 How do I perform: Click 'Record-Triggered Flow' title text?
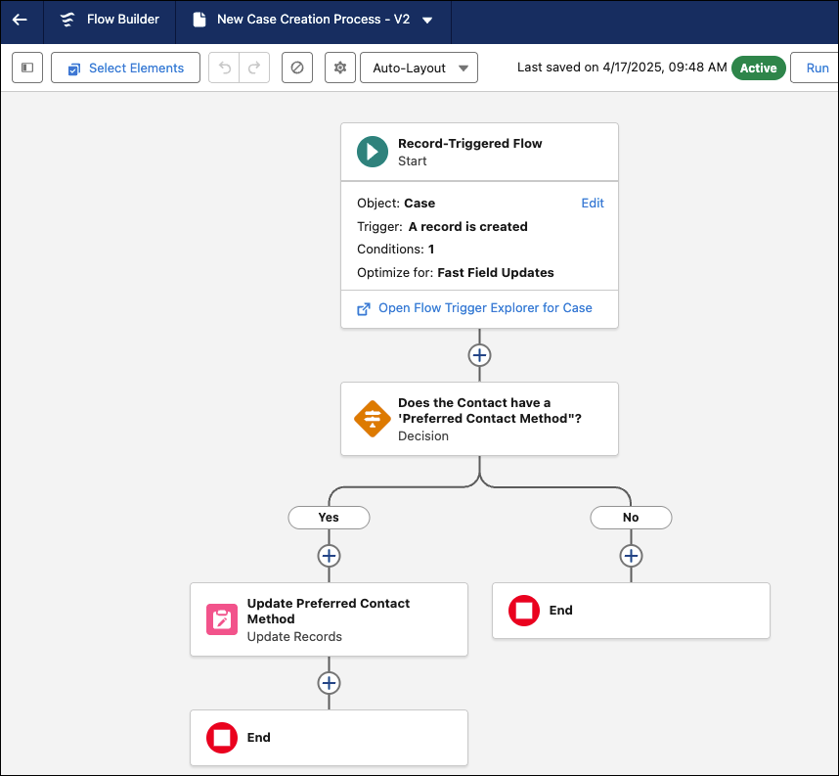pyautogui.click(x=469, y=144)
